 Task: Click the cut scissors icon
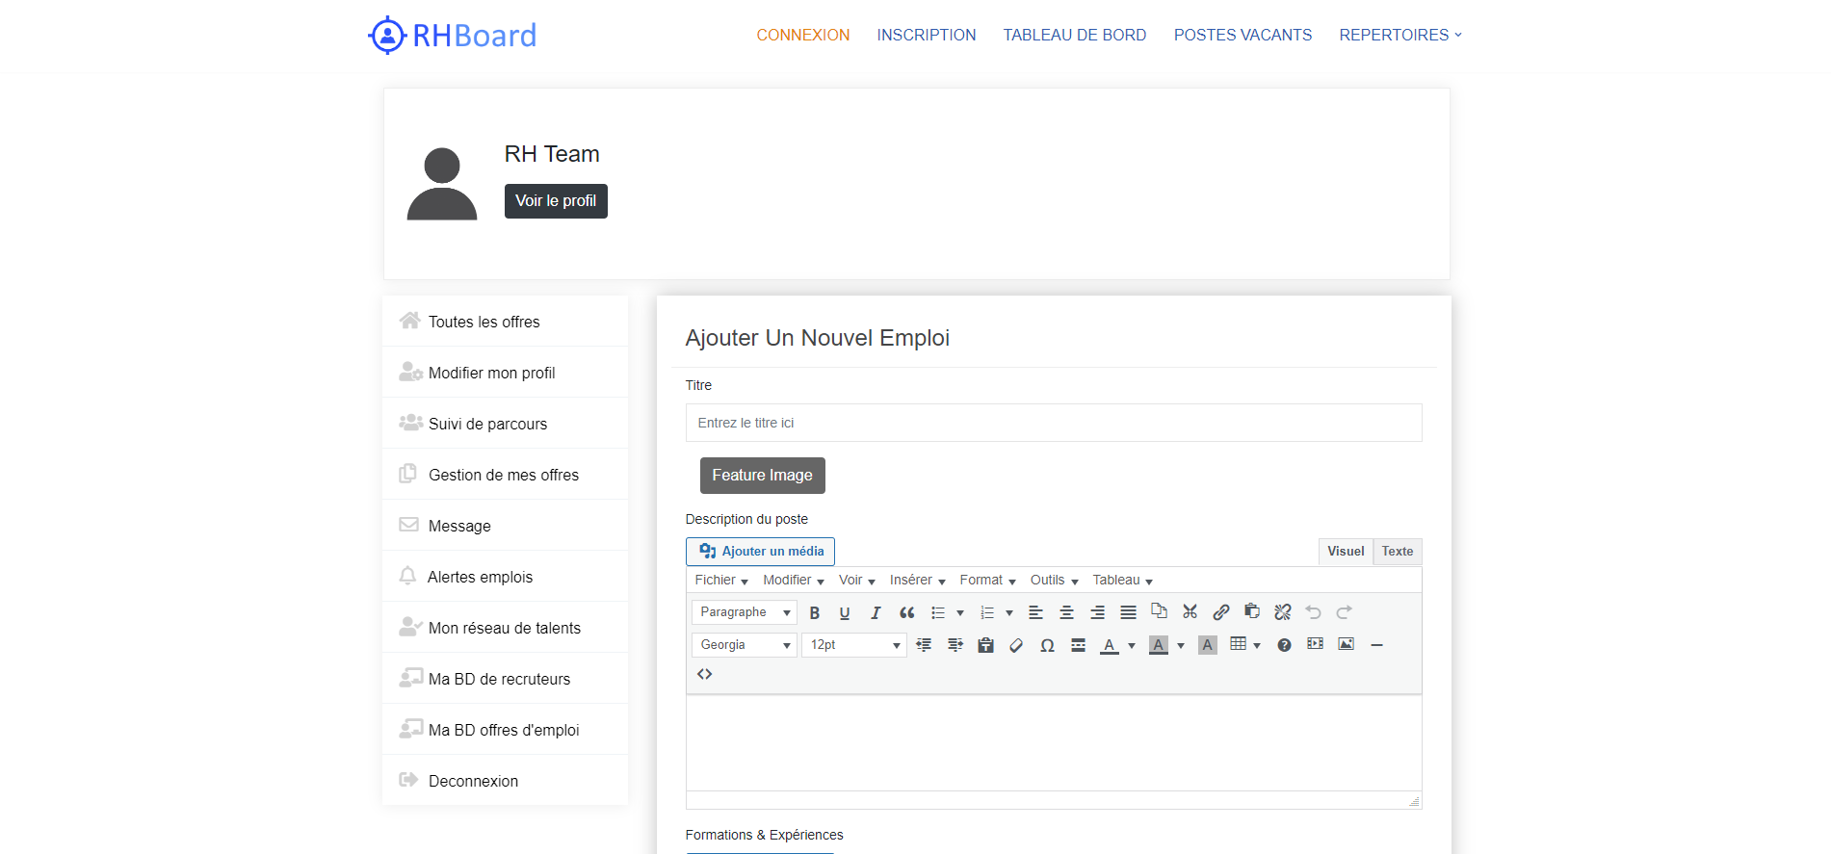[x=1190, y=612]
